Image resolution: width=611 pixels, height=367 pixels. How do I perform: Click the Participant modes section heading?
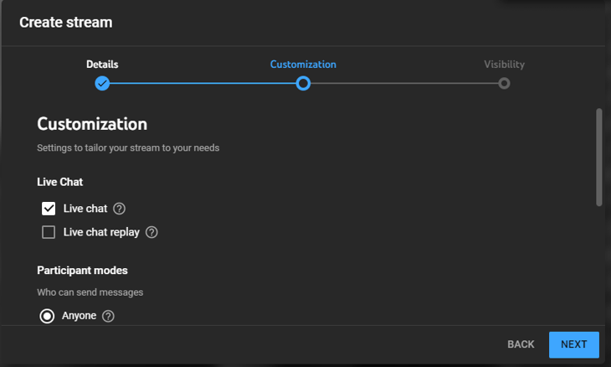pyautogui.click(x=82, y=271)
